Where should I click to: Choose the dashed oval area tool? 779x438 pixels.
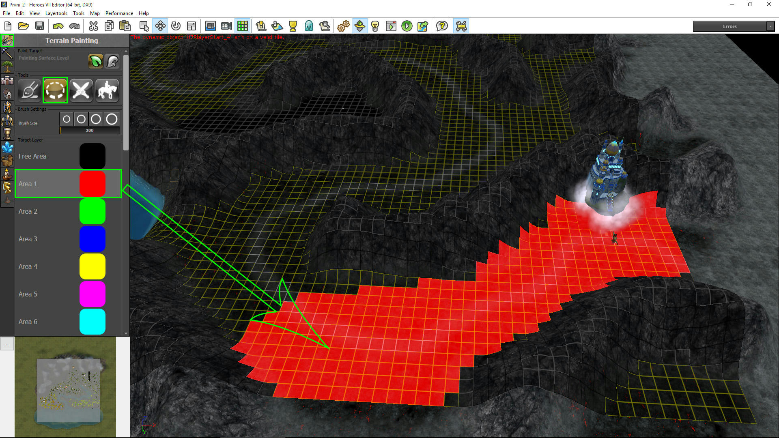[55, 90]
